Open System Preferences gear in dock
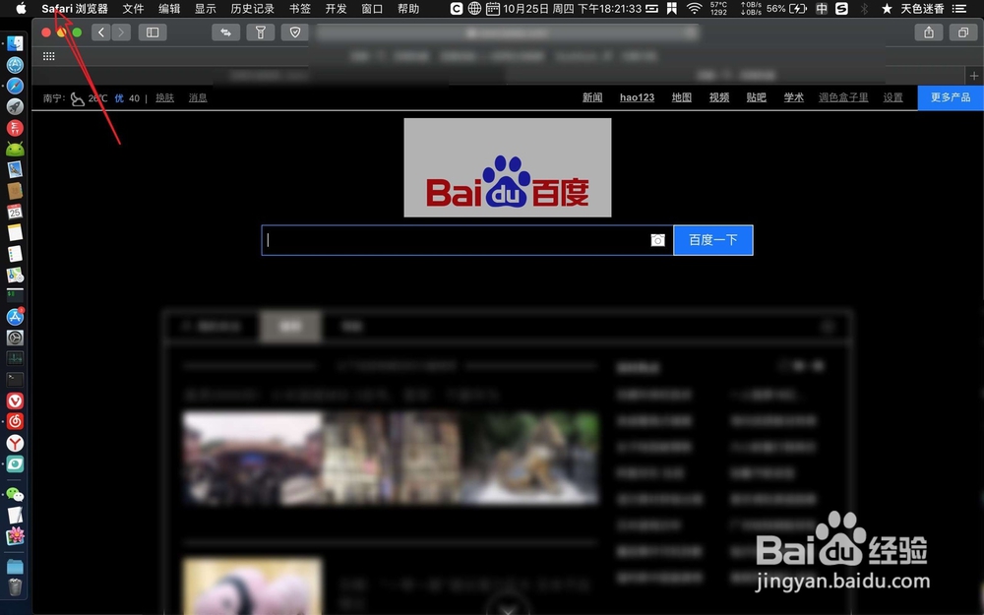The width and height of the screenshot is (984, 615). pos(15,338)
